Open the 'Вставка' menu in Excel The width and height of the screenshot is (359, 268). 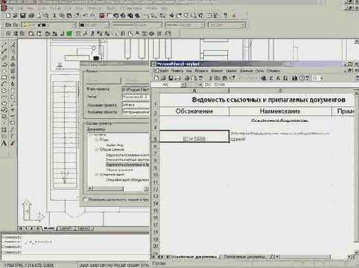[201, 71]
